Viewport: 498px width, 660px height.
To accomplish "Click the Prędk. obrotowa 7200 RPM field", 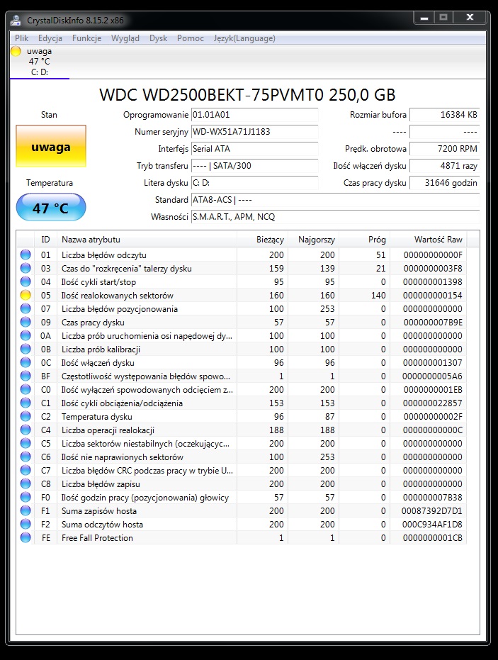I will point(444,149).
